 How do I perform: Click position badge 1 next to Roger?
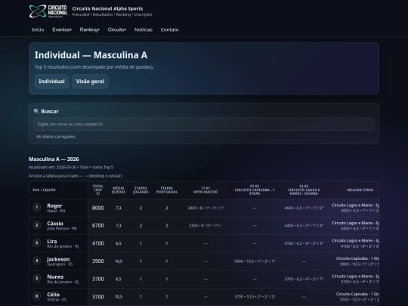[x=37, y=207]
